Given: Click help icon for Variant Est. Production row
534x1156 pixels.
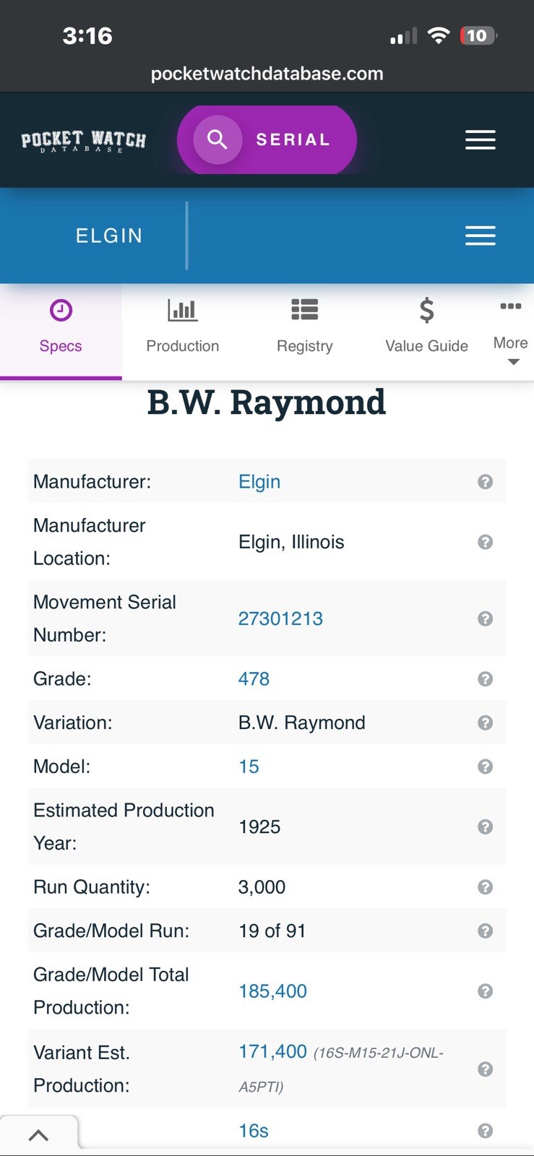Looking at the screenshot, I should (x=486, y=1069).
